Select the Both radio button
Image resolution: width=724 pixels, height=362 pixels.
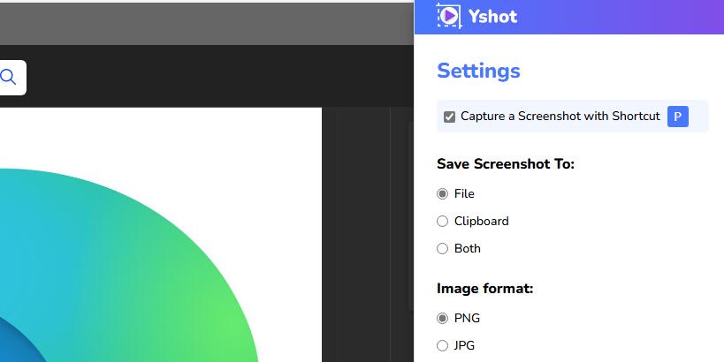pos(443,248)
